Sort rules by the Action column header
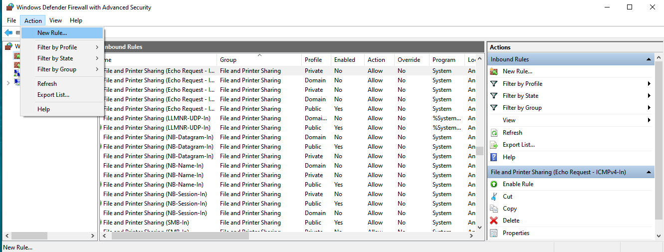Viewport: 664px width, 252px height. click(379, 60)
